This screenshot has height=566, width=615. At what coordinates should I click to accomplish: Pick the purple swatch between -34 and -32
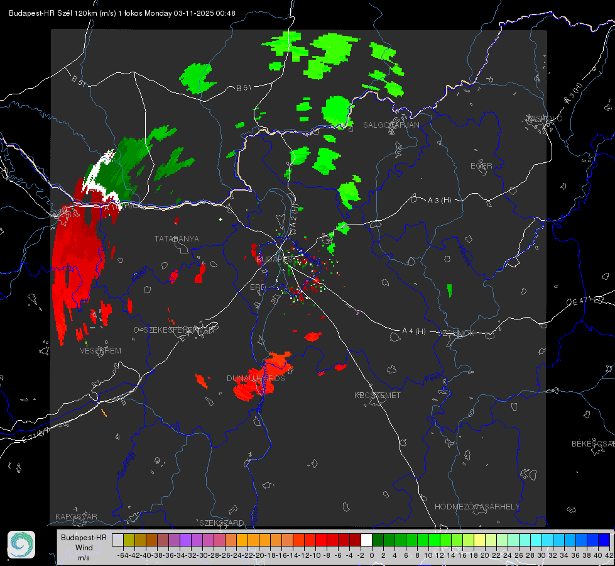[x=185, y=540]
